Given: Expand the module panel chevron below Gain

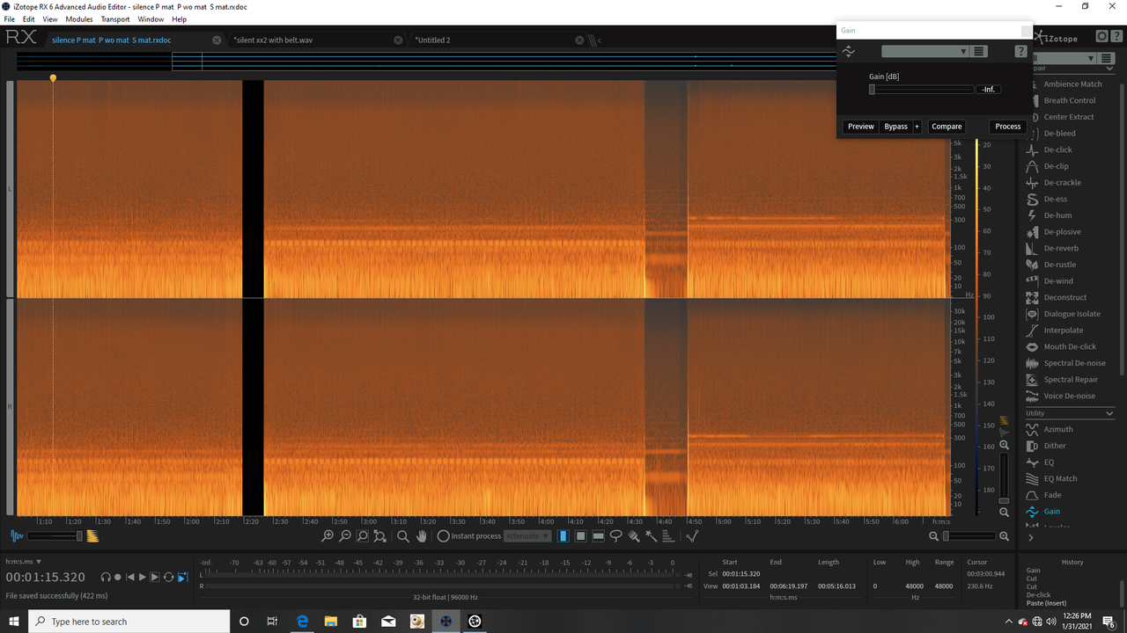Looking at the screenshot, I should click(x=1031, y=537).
